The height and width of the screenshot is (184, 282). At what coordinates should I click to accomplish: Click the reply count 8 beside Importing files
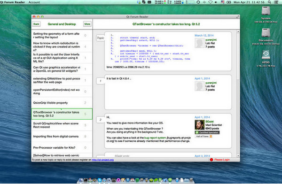pyautogui.click(x=85, y=137)
